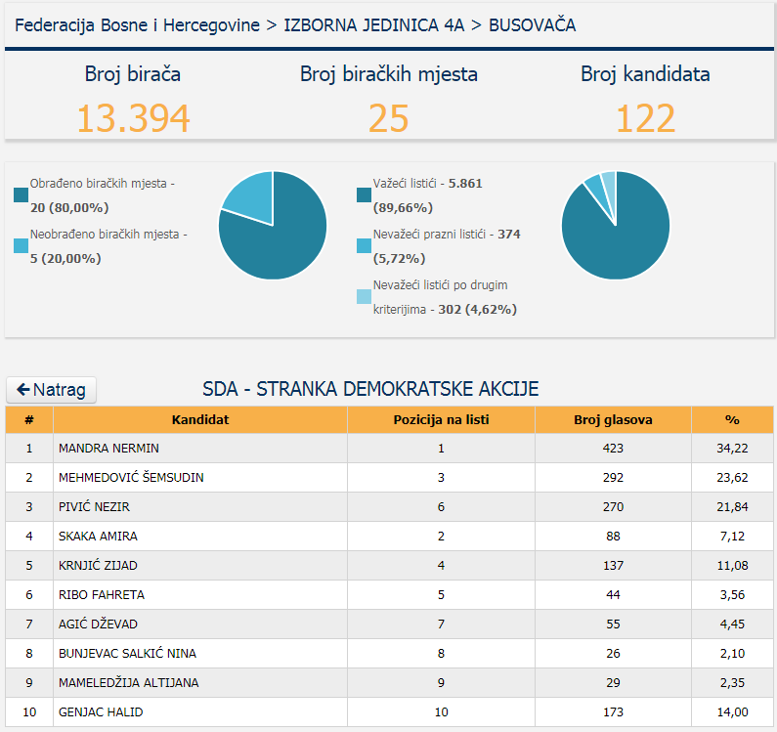
Task: Click the dark slice of polling stations pie chart
Action: [x=283, y=239]
